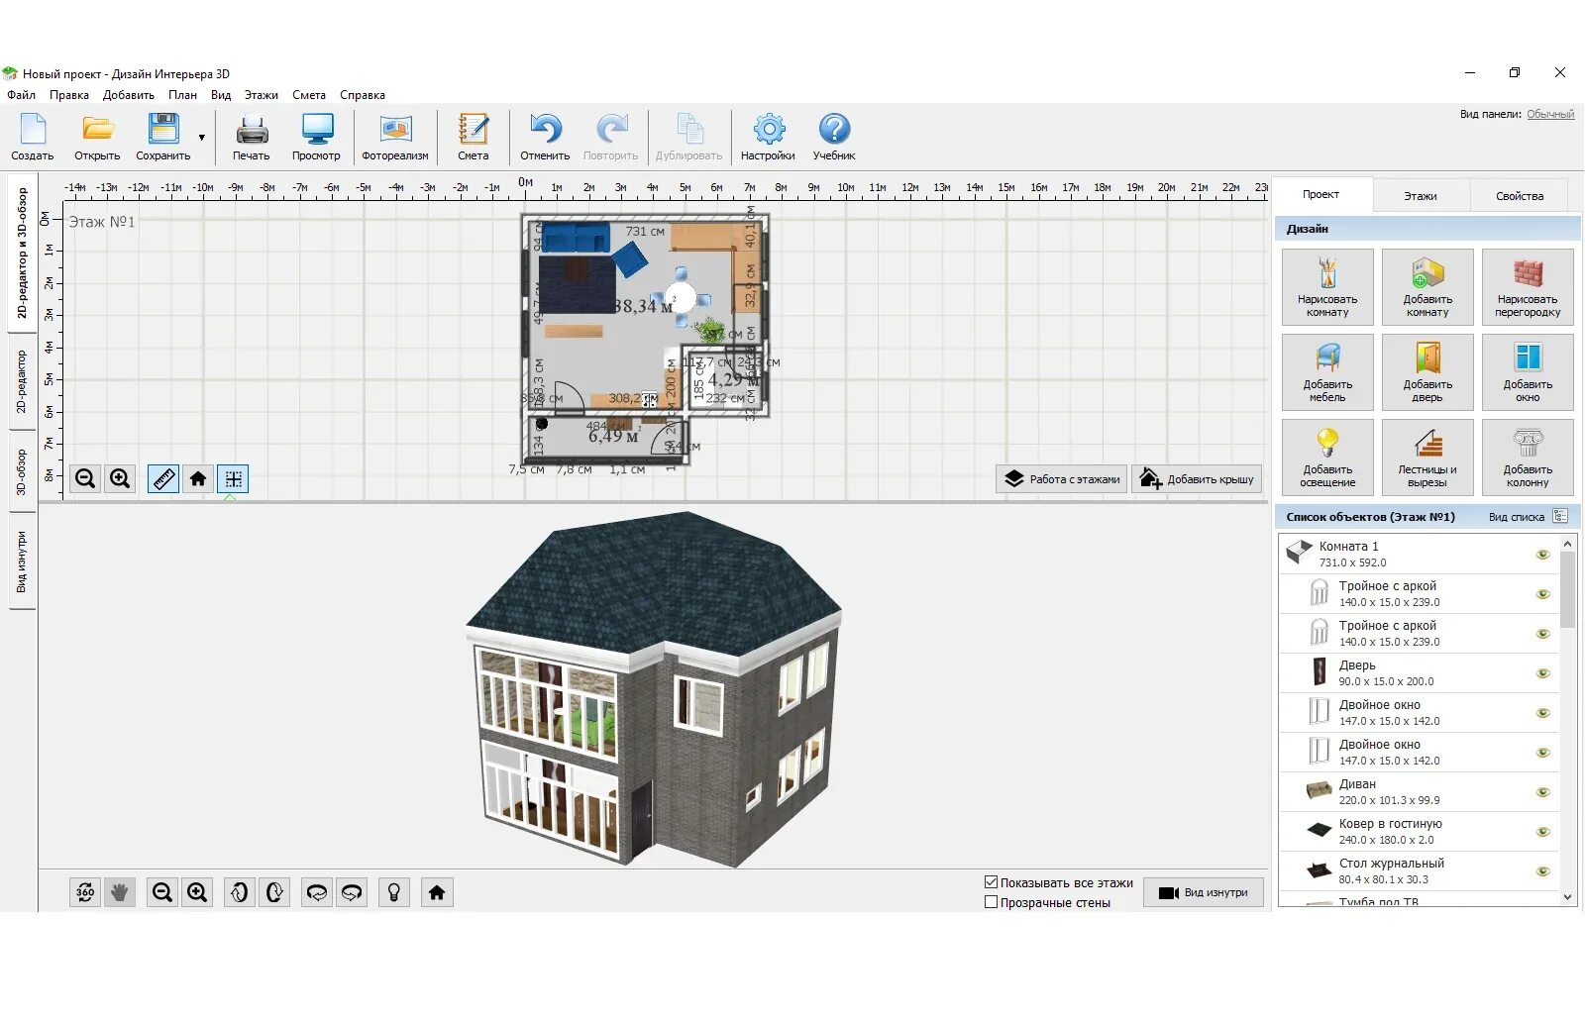Viewport: 1585px width, 1022px height.
Task: Open Добавить мебель catalog
Action: click(1327, 372)
